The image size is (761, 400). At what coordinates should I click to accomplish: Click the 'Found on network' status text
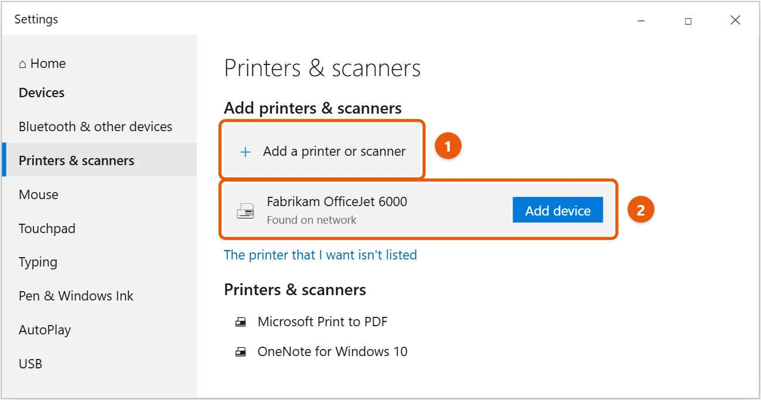[x=312, y=220]
